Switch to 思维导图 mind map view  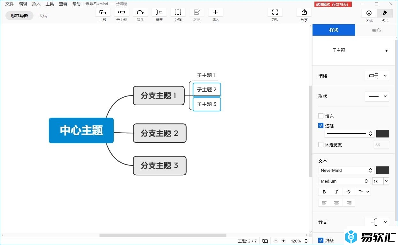19,16
